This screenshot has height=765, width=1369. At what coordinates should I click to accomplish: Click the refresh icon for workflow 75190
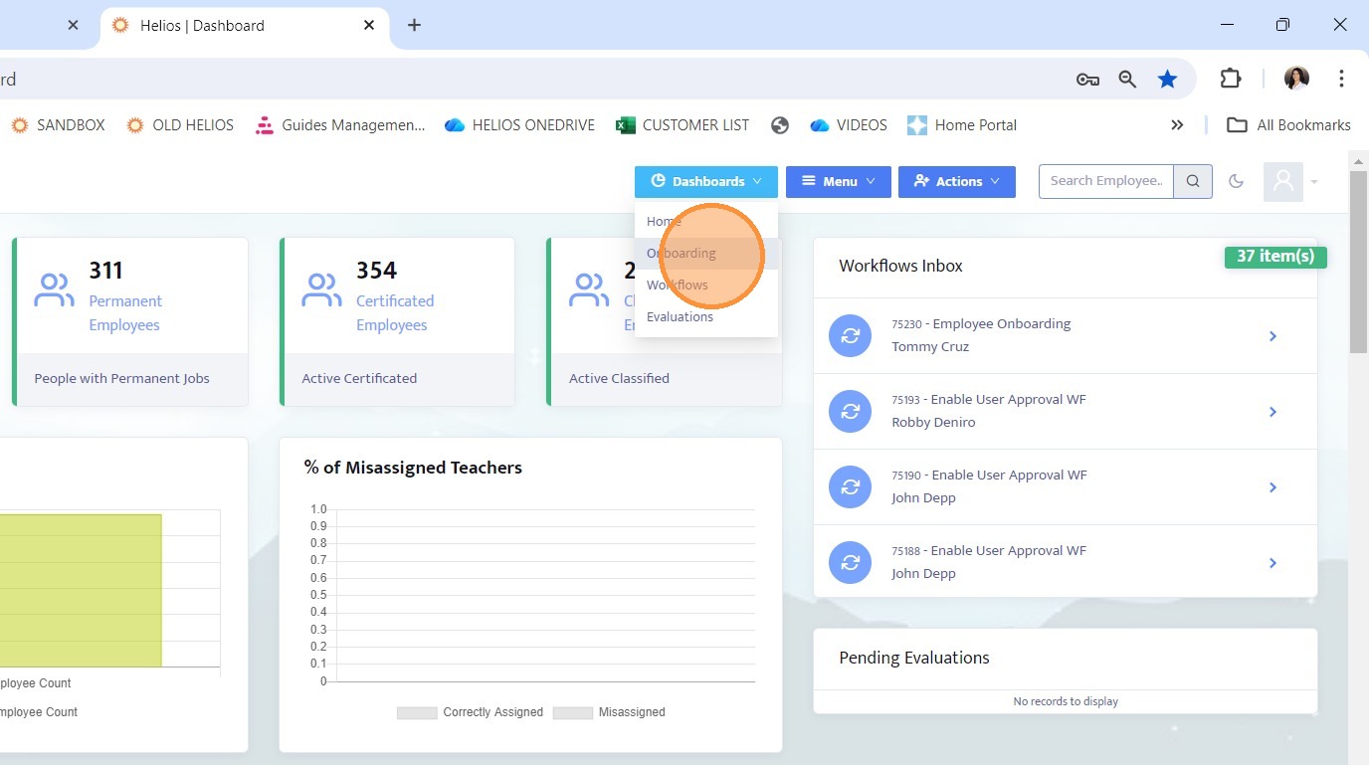pos(851,487)
